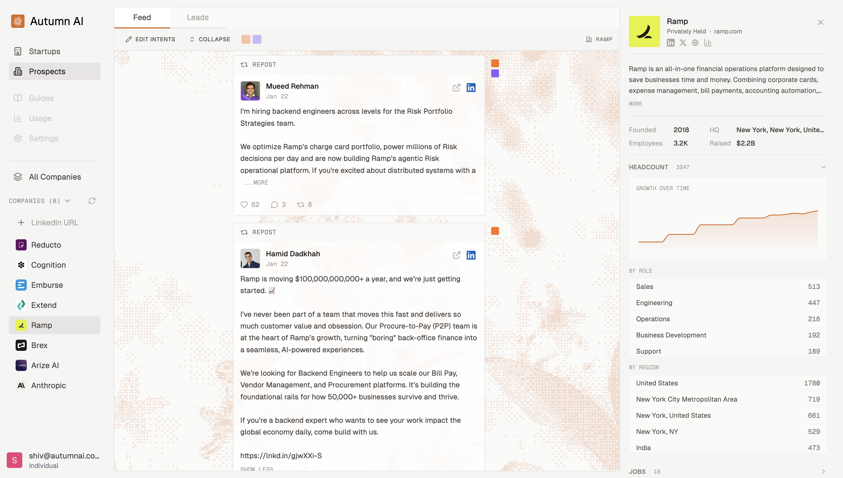Click the bar chart icon under Ramp

tap(708, 43)
